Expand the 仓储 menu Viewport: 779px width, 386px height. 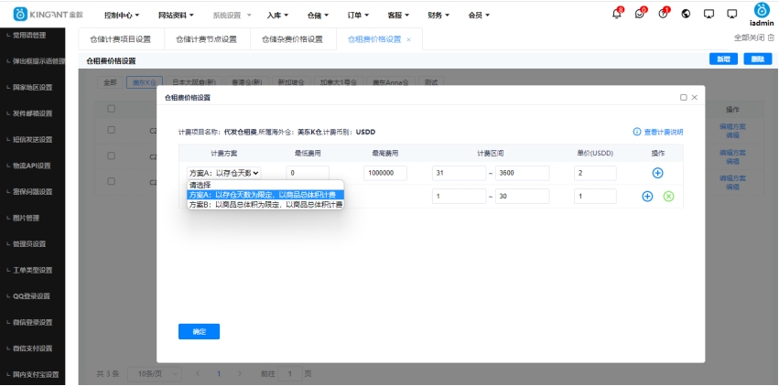point(318,16)
